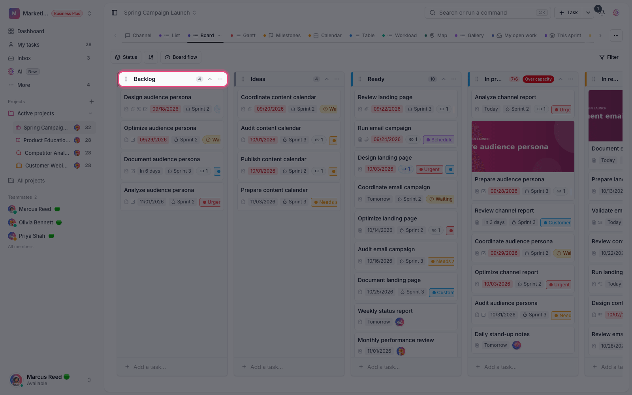Screen dimensions: 632x395
Task: Click the Filter button
Action: click(x=609, y=57)
